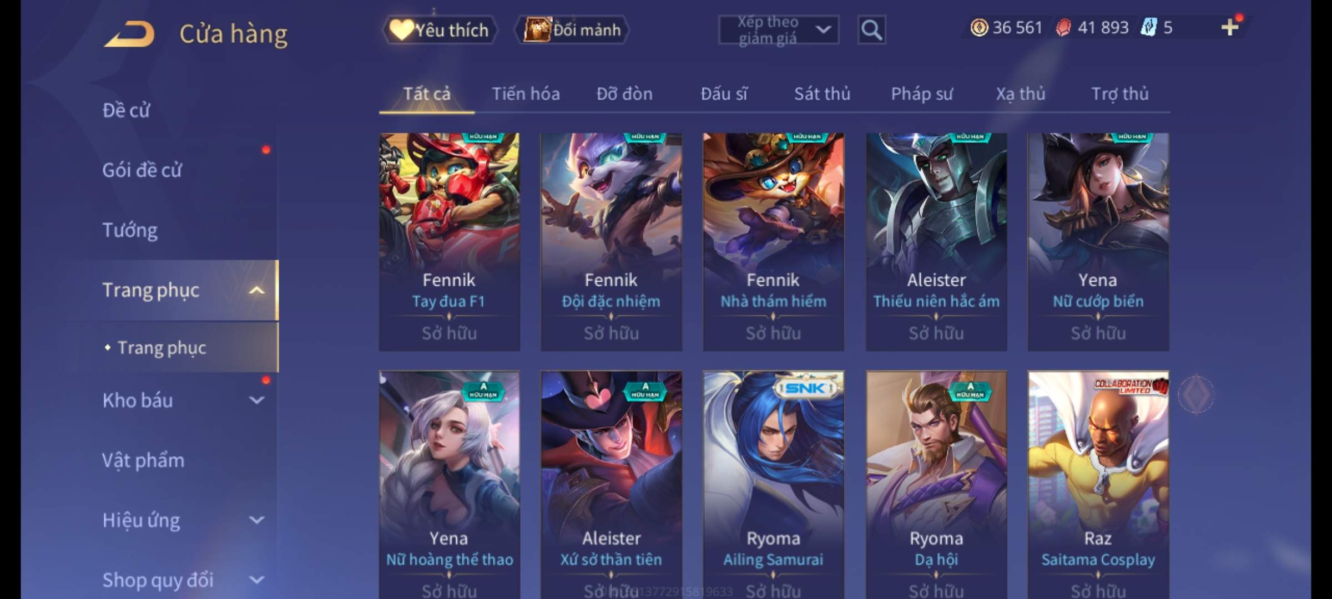The image size is (1332, 599).
Task: Expand the Kho báu sidebar section
Action: pyautogui.click(x=257, y=400)
